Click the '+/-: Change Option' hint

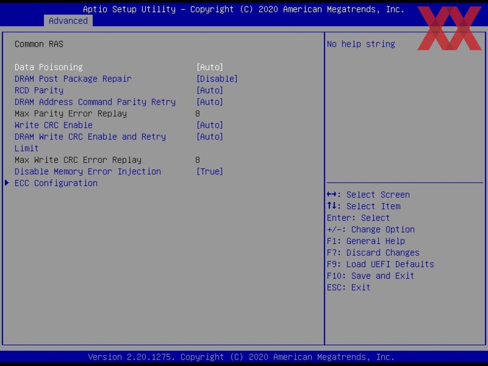[x=371, y=229]
